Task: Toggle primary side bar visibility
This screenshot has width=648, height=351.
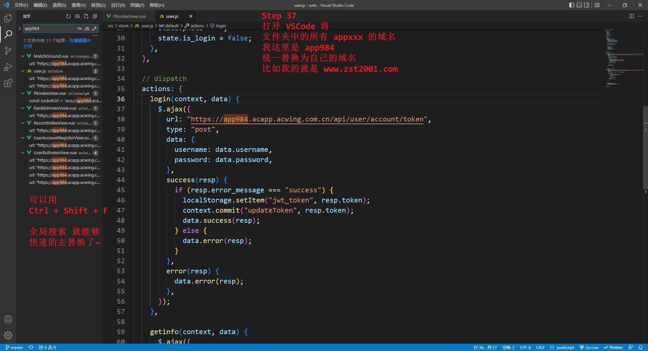Action: [571, 5]
